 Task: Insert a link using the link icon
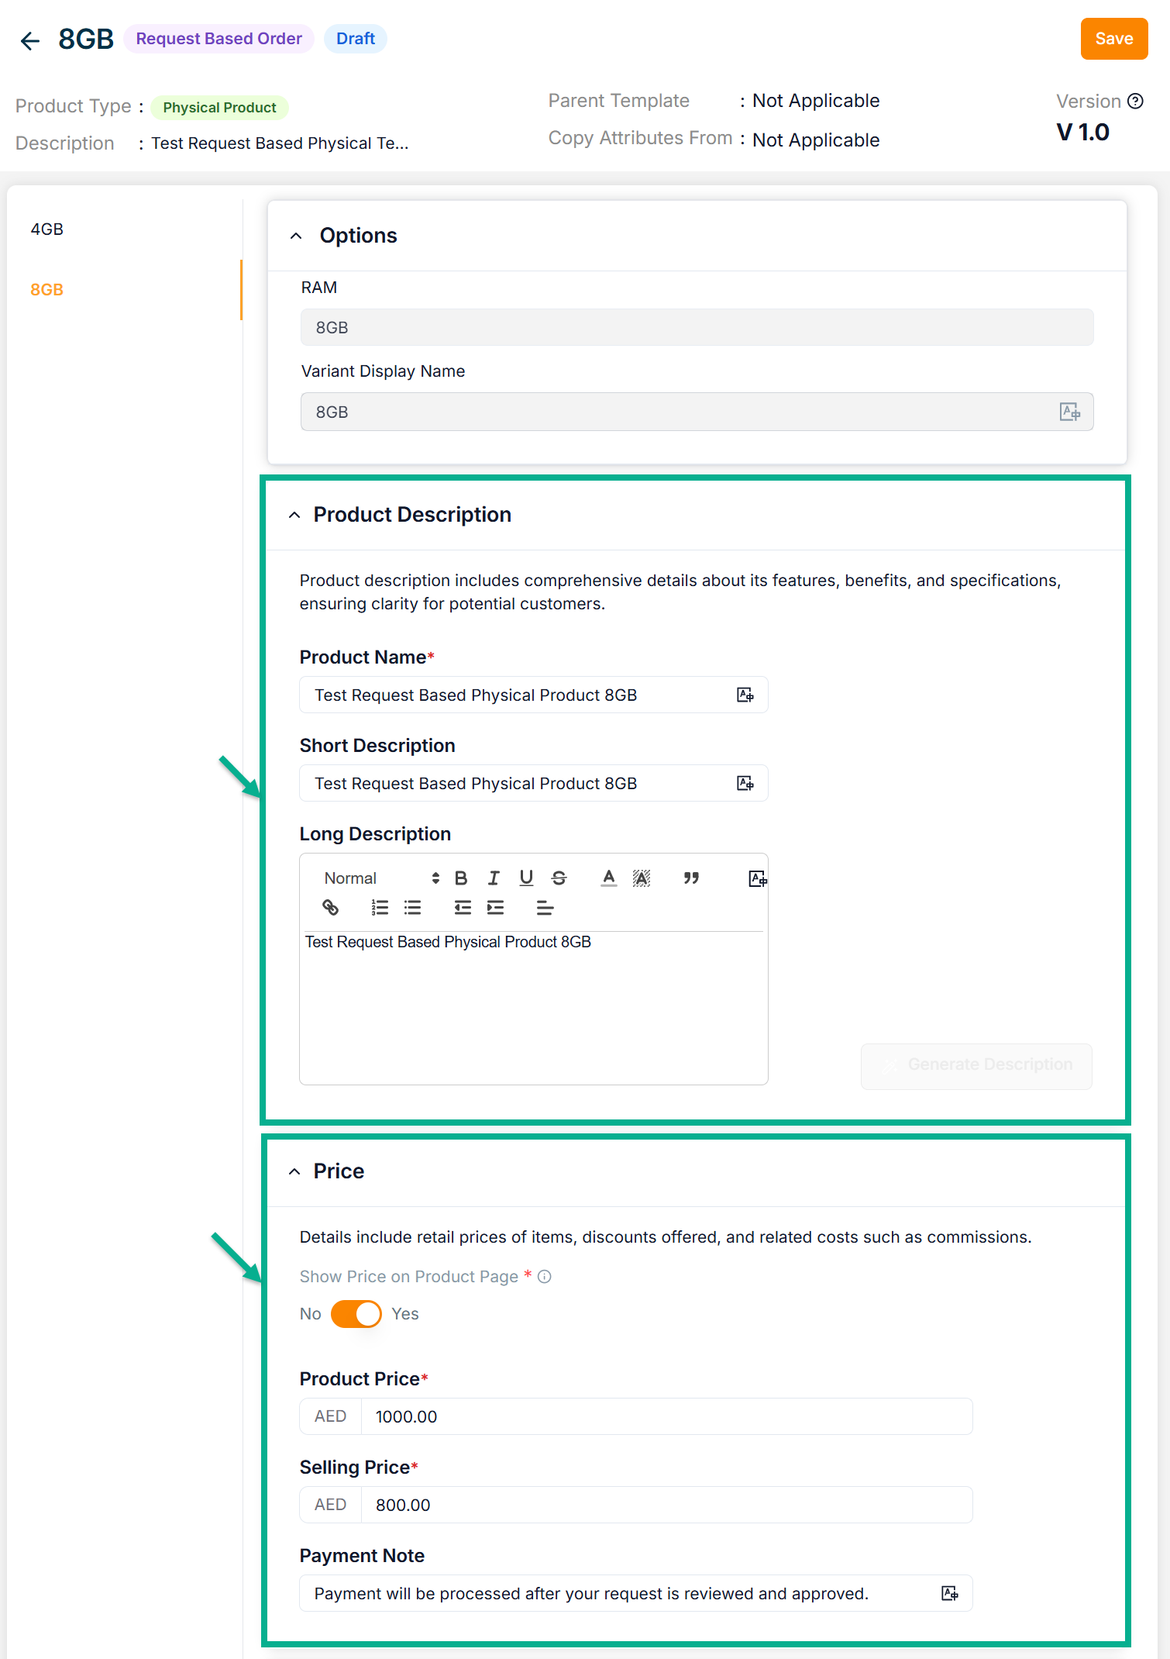331,907
